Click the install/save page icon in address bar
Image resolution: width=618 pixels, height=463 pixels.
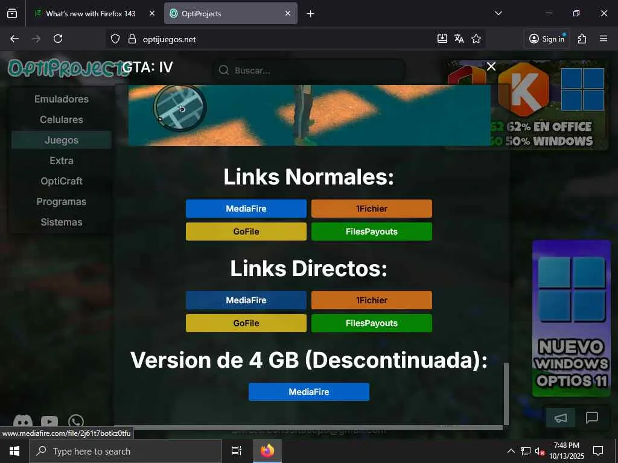coord(442,38)
